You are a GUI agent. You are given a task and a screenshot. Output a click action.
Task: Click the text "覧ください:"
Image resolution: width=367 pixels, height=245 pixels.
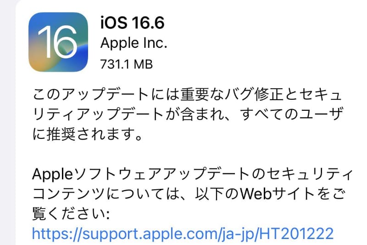[x=71, y=214]
